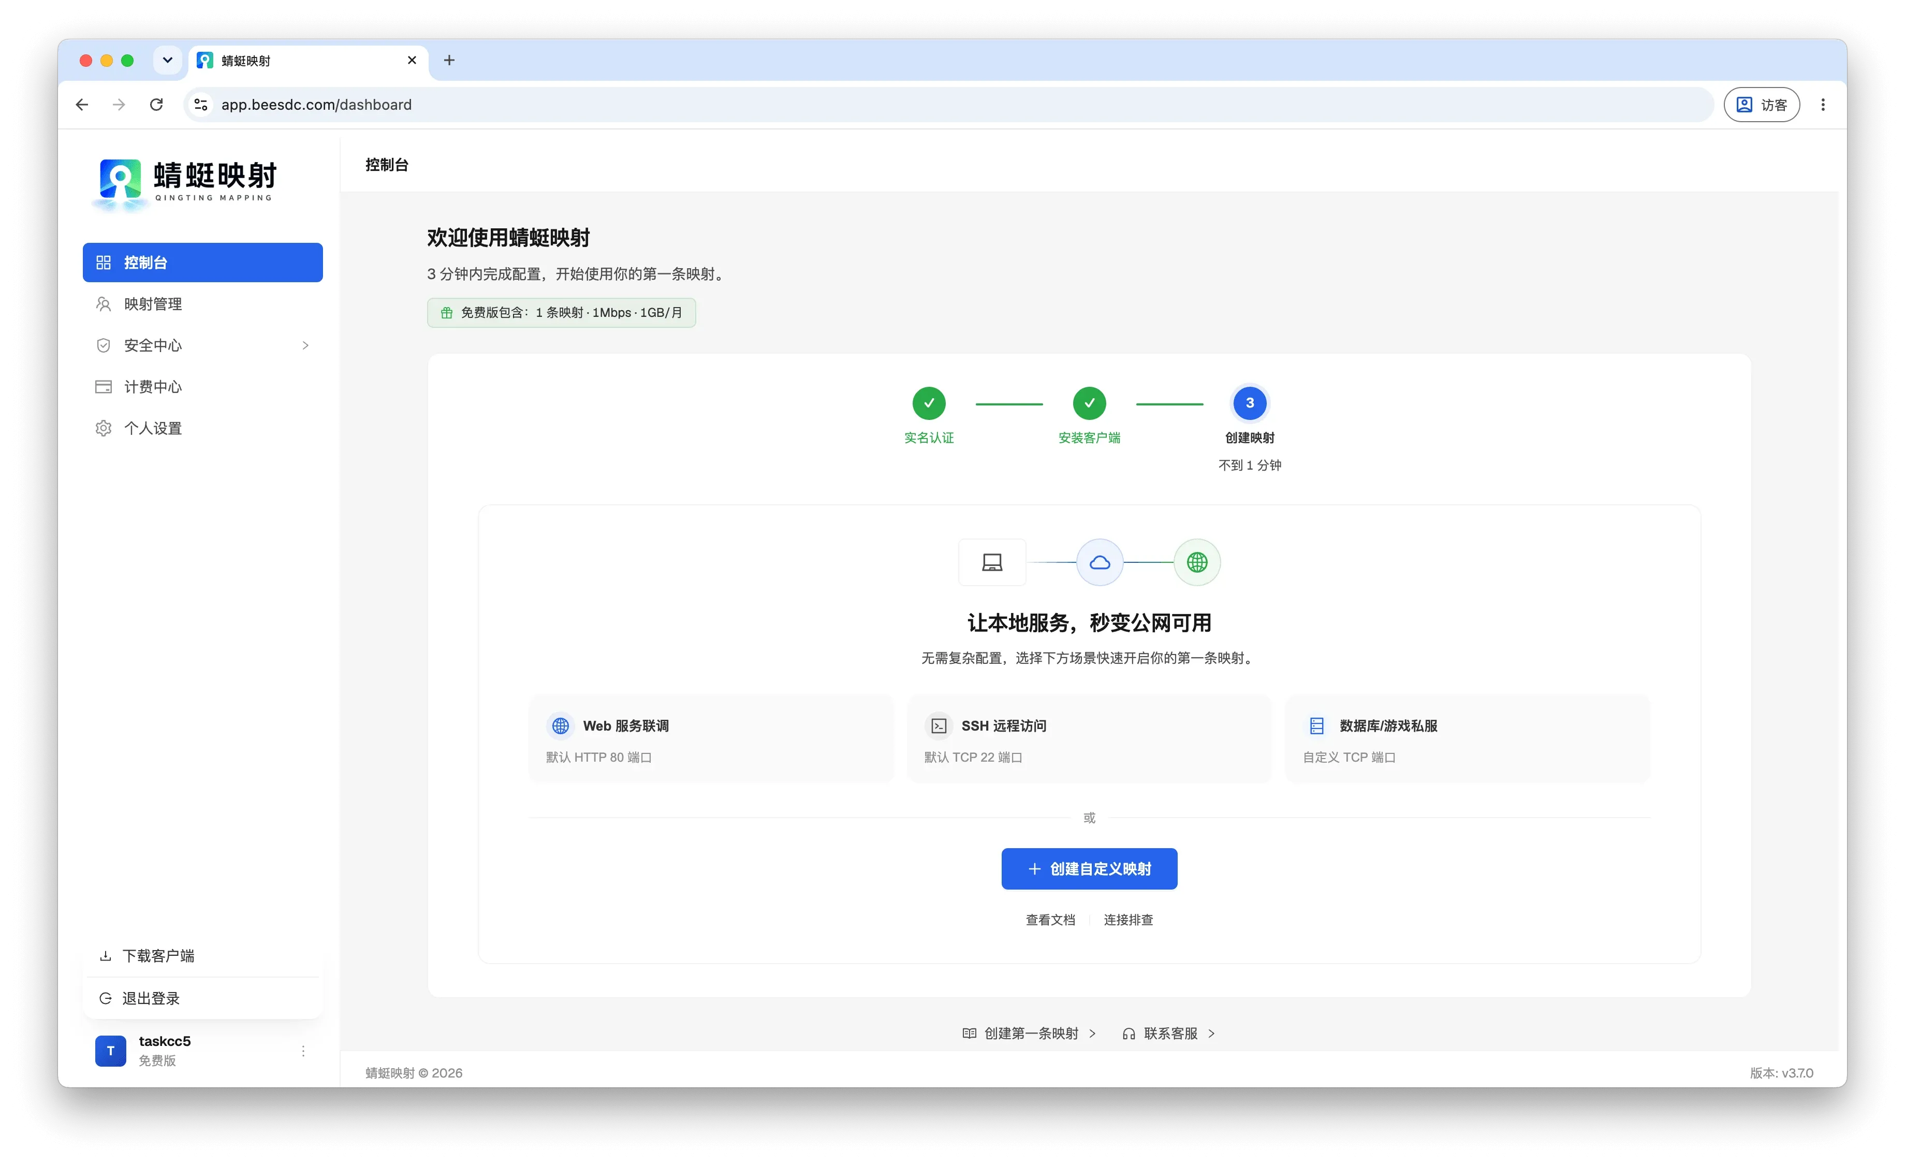This screenshot has width=1905, height=1164.
Task: Open the 控制台 sidebar menu item
Action: [x=202, y=262]
